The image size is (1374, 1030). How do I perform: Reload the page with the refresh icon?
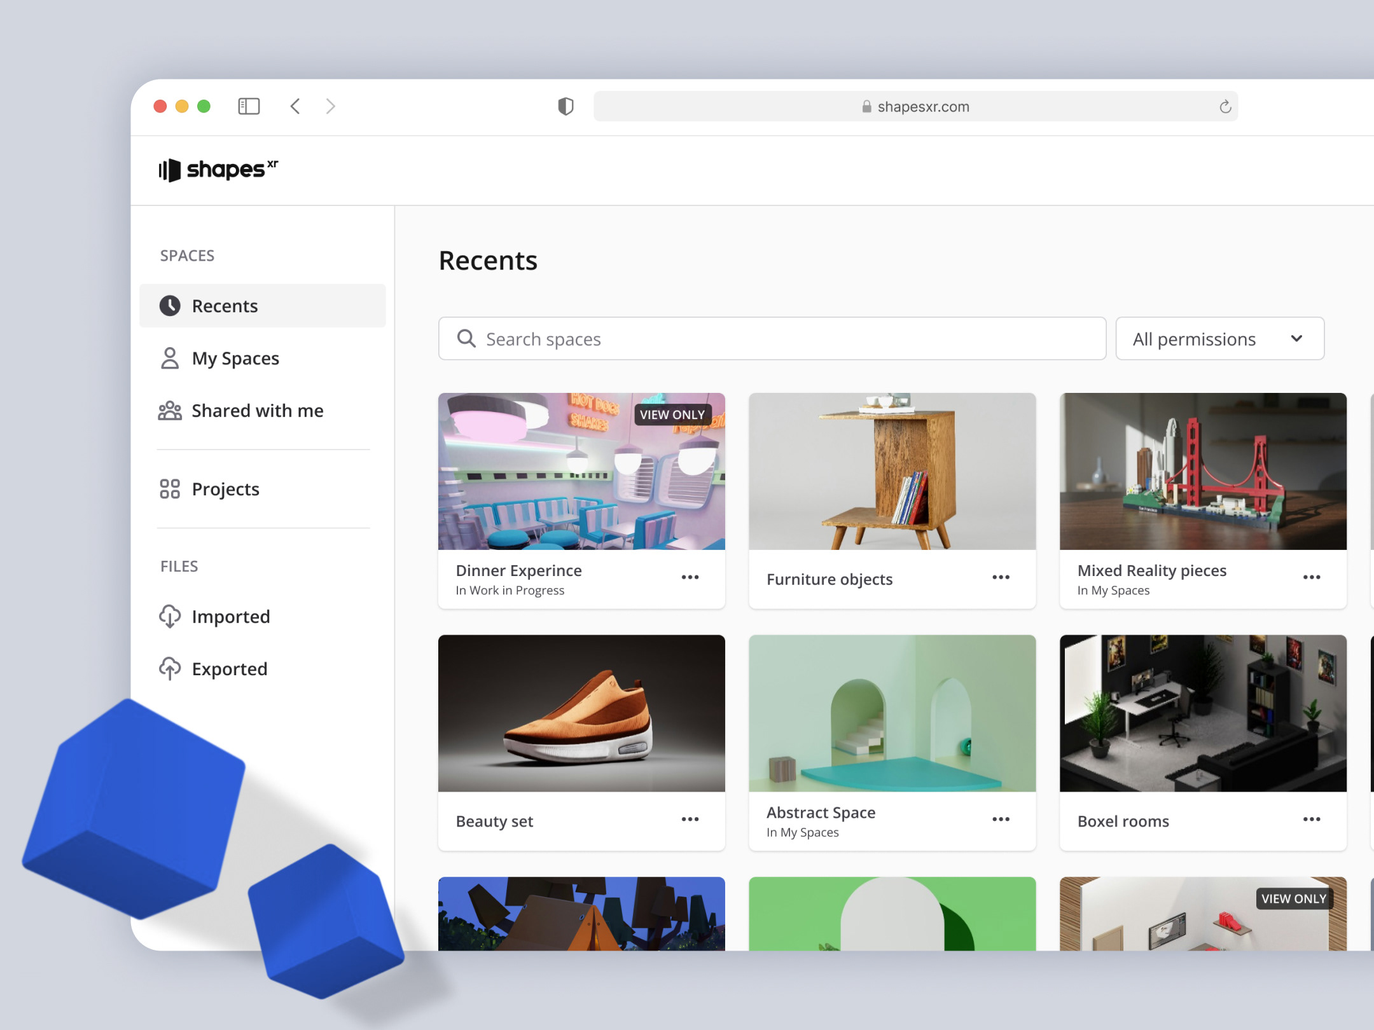point(1225,107)
